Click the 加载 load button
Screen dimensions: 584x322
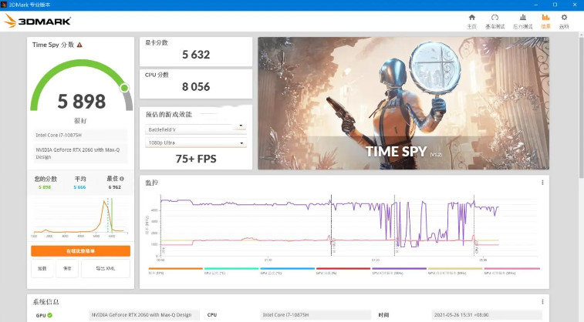[42, 268]
